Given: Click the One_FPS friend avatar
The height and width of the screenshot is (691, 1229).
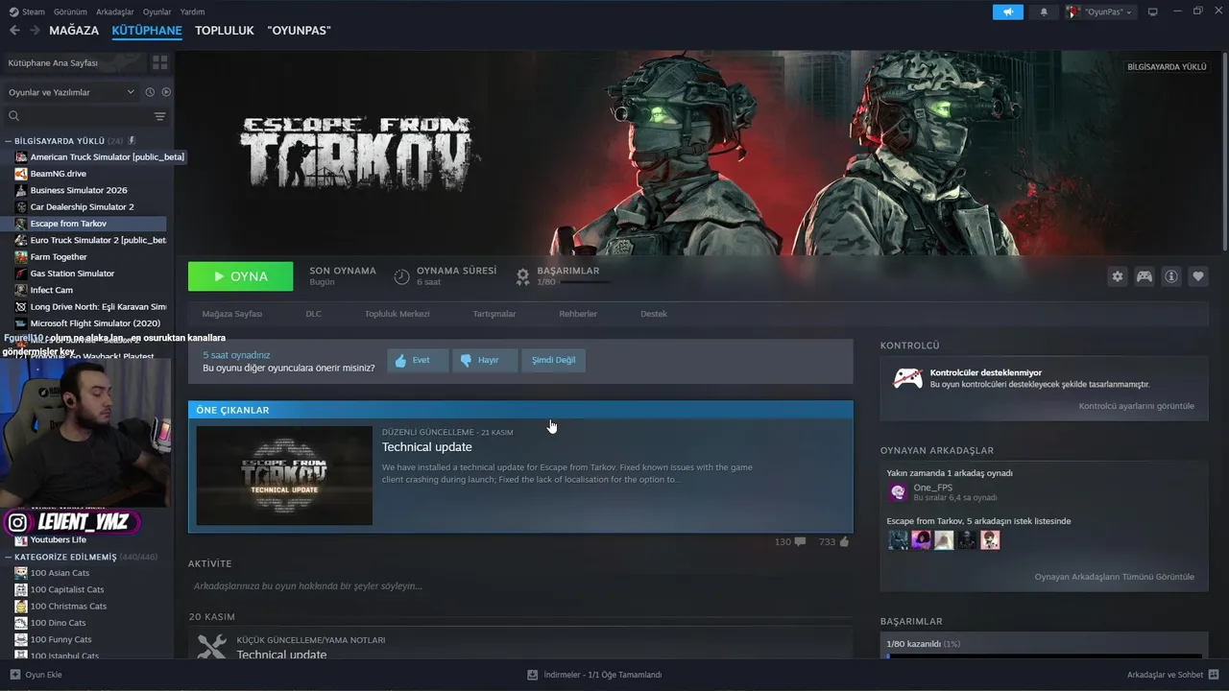Looking at the screenshot, I should [898, 492].
